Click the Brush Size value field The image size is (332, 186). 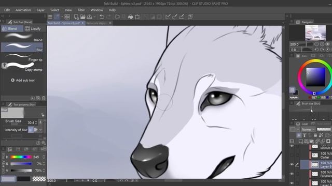(31, 122)
